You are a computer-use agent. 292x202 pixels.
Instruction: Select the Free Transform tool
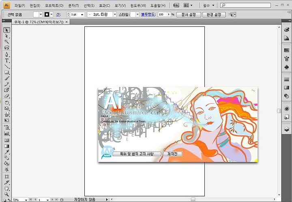[x=6, y=120]
